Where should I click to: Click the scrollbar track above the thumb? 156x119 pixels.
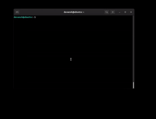tap(133, 52)
